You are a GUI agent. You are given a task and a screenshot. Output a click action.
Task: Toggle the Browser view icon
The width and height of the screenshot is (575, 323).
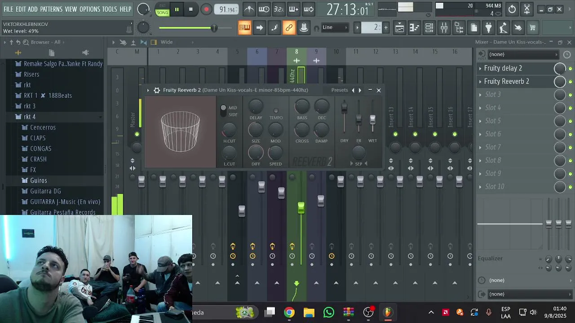(459, 27)
